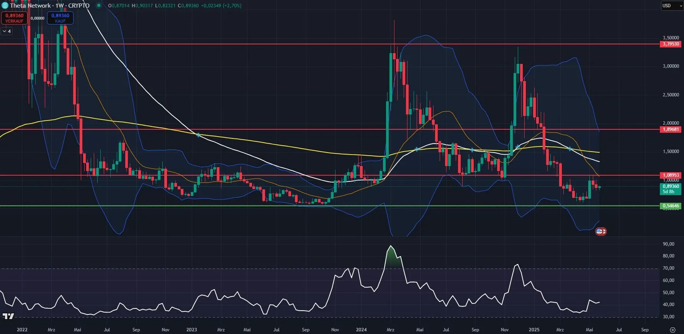This screenshot has height=334, width=684.
Task: Click the red 1,08953 price label
Action: coord(671,175)
